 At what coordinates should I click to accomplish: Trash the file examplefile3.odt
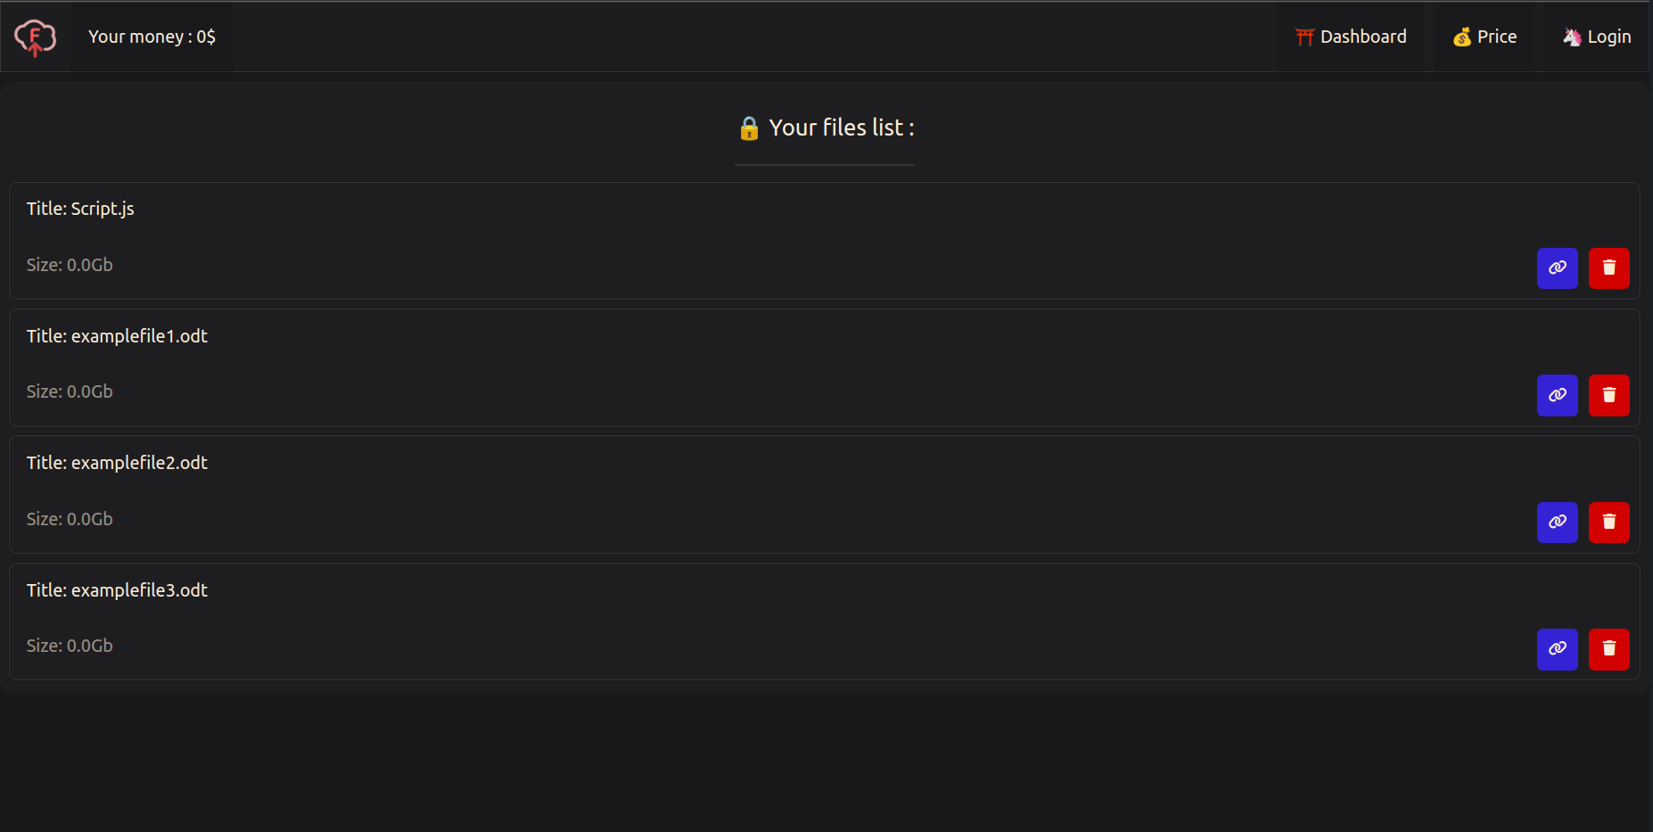(1609, 649)
